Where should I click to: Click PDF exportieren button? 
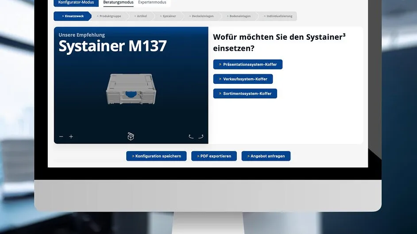click(x=214, y=156)
